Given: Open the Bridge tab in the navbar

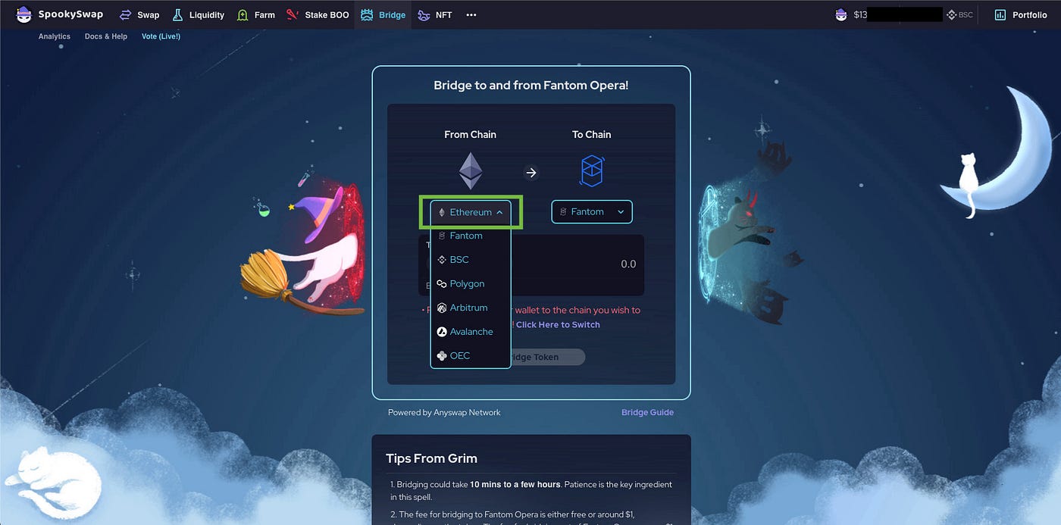Looking at the screenshot, I should click(383, 14).
